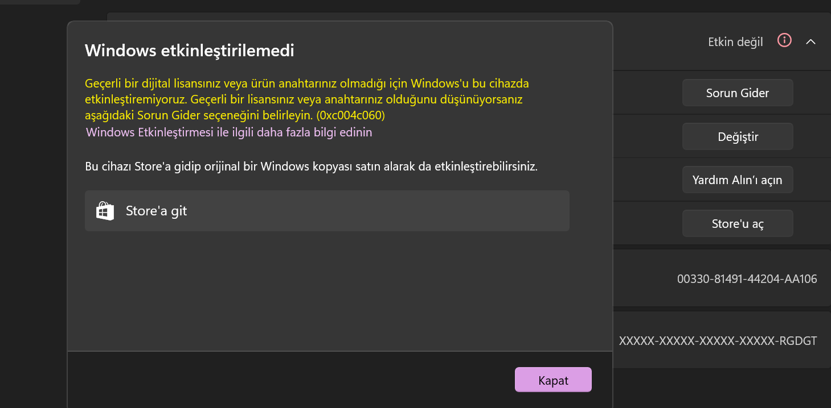The image size is (831, 408).
Task: Click the product ID 00330-81491-44204-AA106
Action: click(747, 279)
